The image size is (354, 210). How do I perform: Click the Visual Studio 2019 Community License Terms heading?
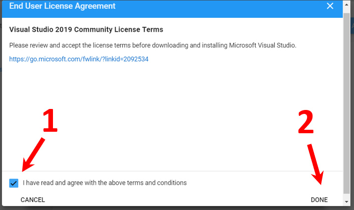[86, 30]
